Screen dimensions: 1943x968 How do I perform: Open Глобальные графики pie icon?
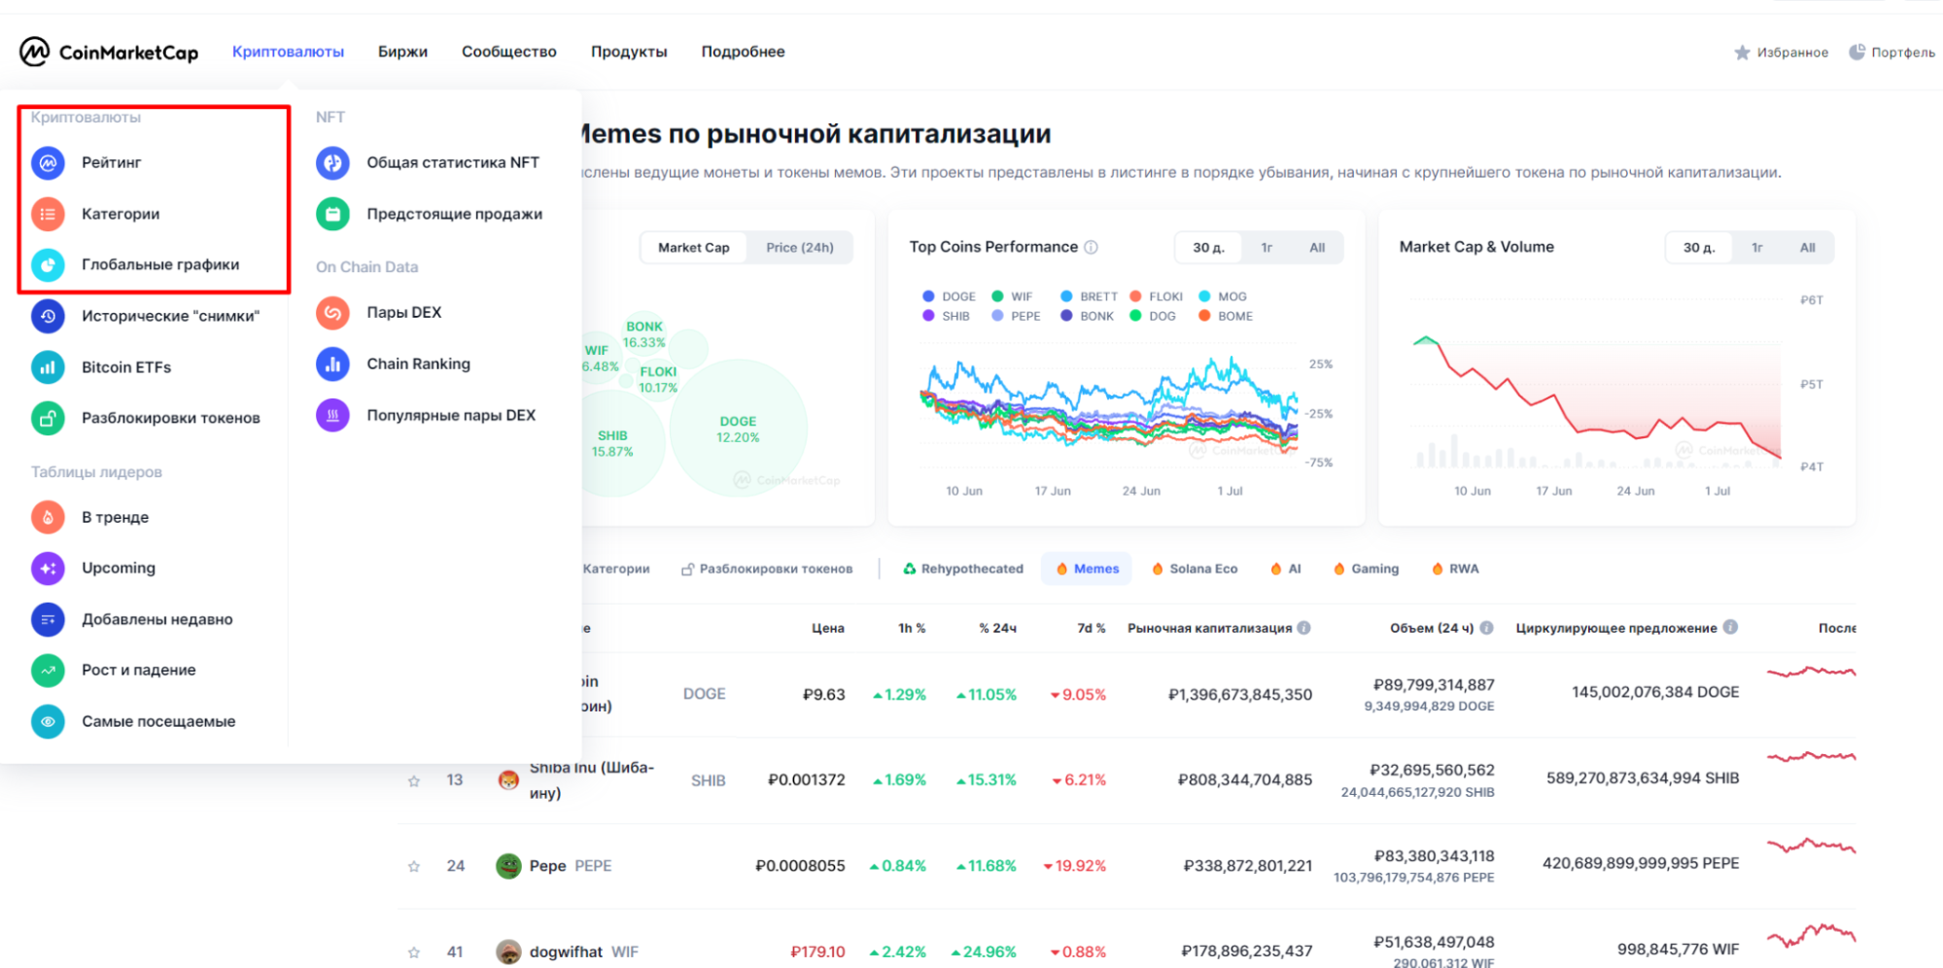tap(48, 264)
